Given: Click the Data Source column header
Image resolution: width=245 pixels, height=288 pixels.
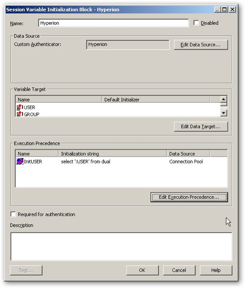Looking at the screenshot, I should coord(188,154).
